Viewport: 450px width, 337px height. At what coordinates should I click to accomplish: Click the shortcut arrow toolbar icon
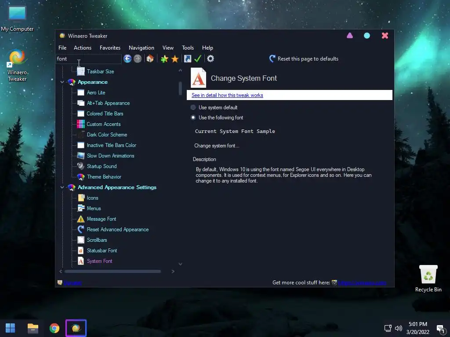tap(187, 59)
